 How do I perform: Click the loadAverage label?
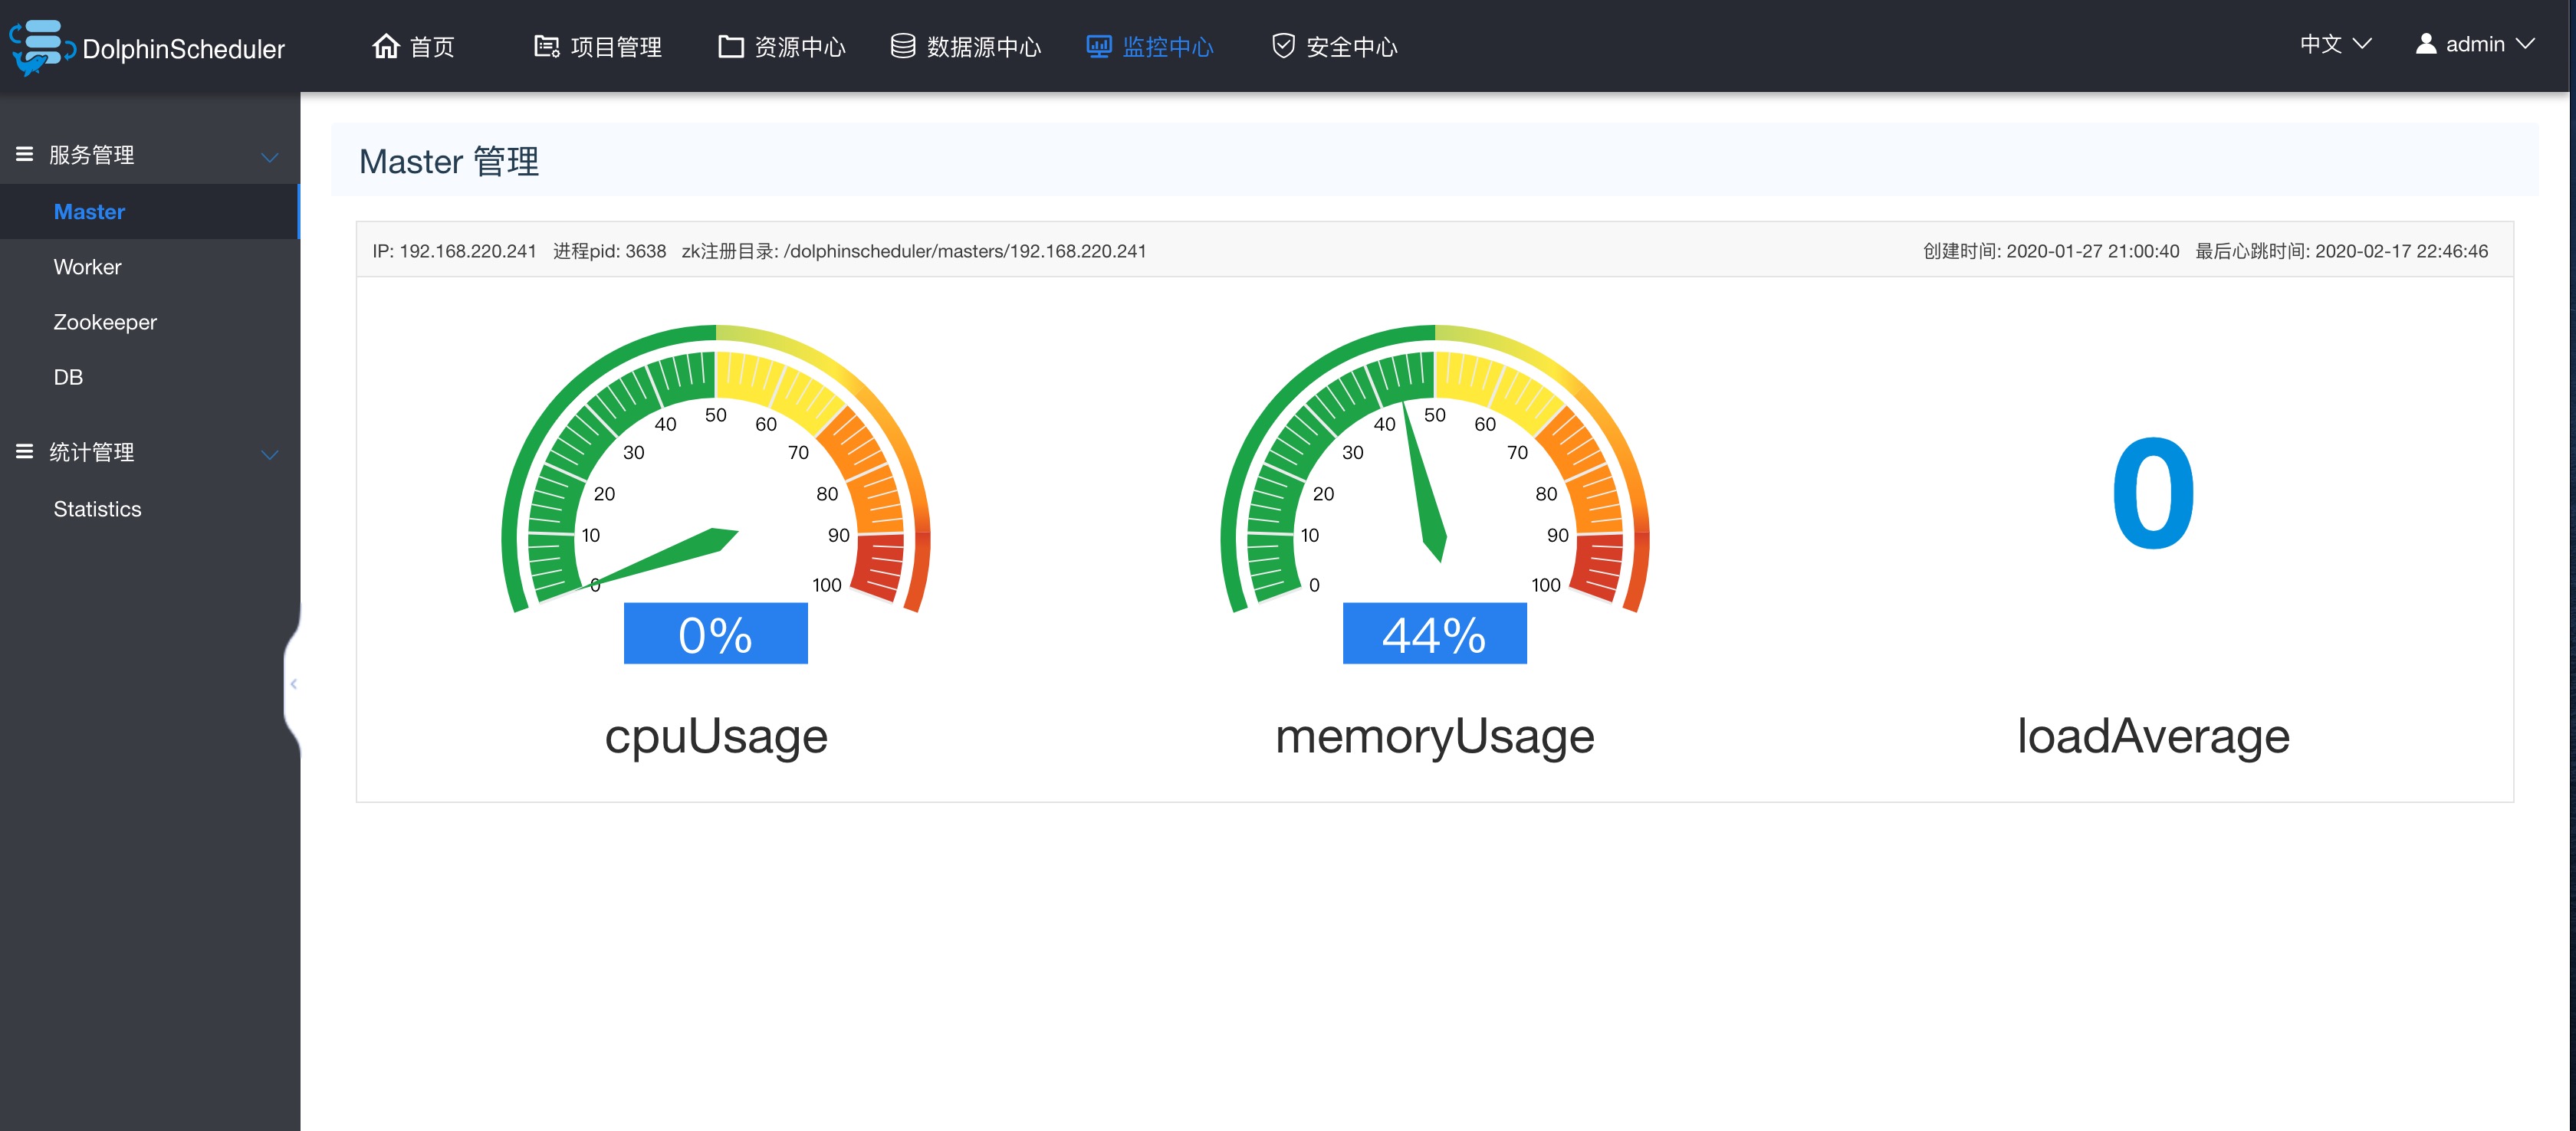coord(2153,736)
